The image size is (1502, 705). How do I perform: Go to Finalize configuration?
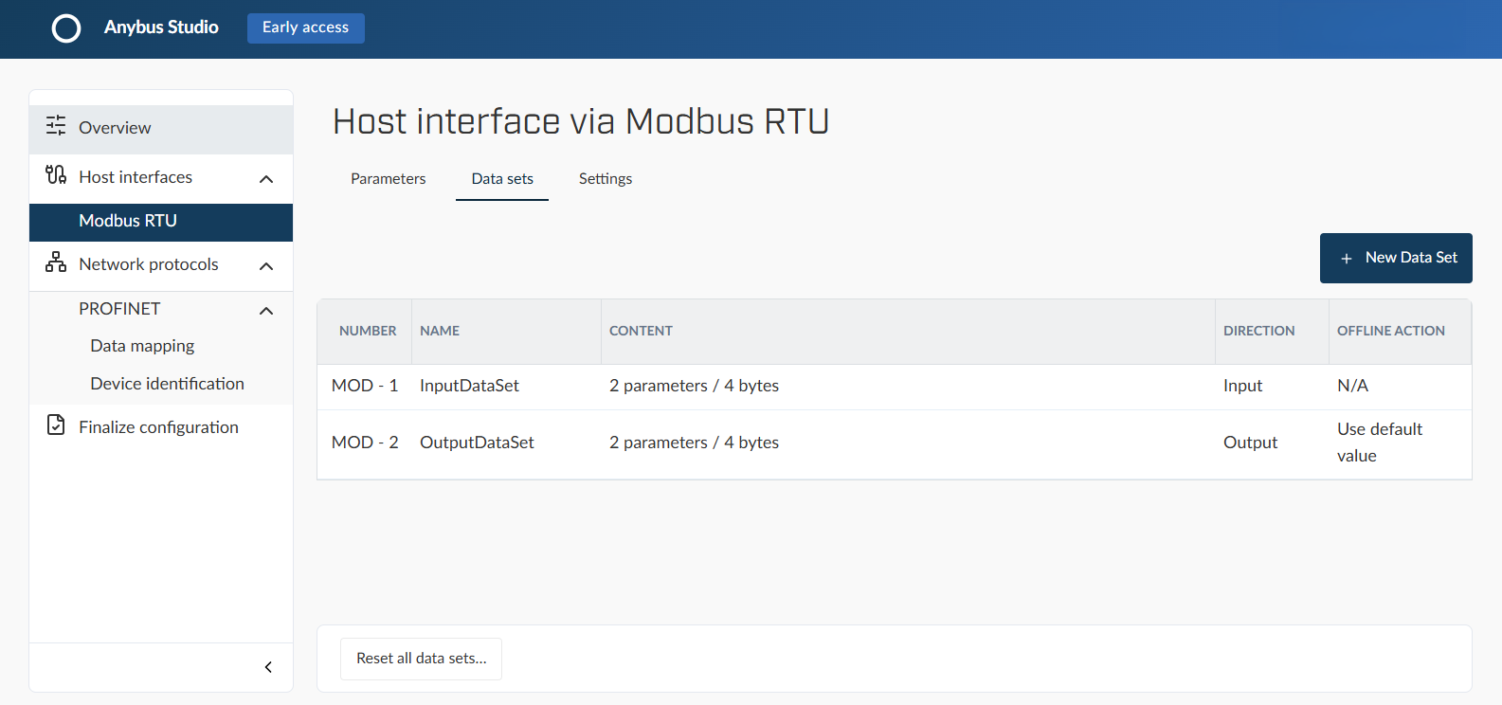tap(161, 427)
